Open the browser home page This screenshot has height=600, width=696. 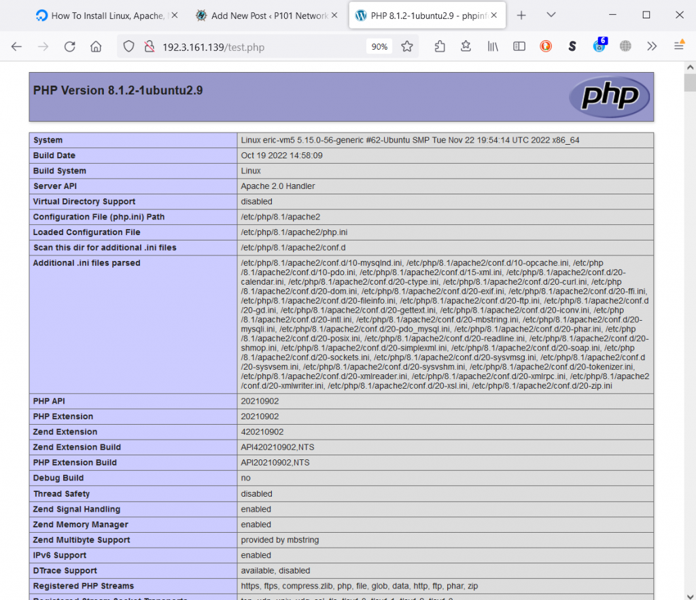pyautogui.click(x=96, y=47)
